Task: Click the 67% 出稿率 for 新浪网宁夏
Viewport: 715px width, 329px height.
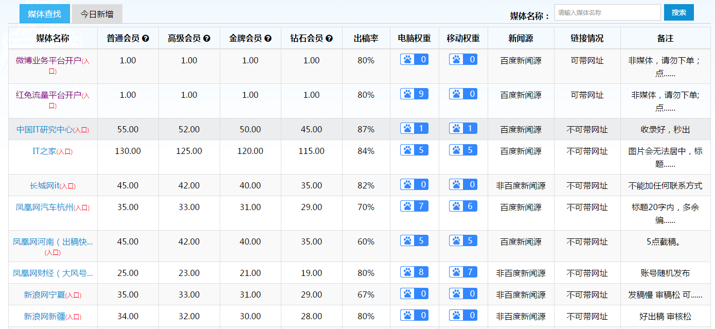Action: click(366, 295)
